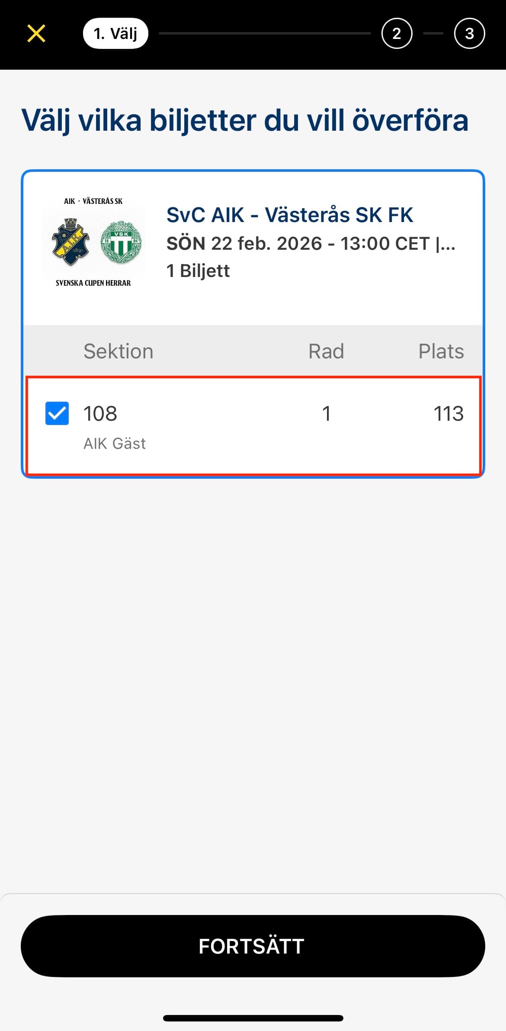Open the 'SvC AIK - Västerås SK FK' event title
This screenshot has width=506, height=1031.
tap(290, 215)
